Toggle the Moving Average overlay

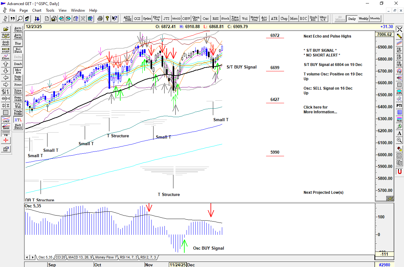(18, 71)
